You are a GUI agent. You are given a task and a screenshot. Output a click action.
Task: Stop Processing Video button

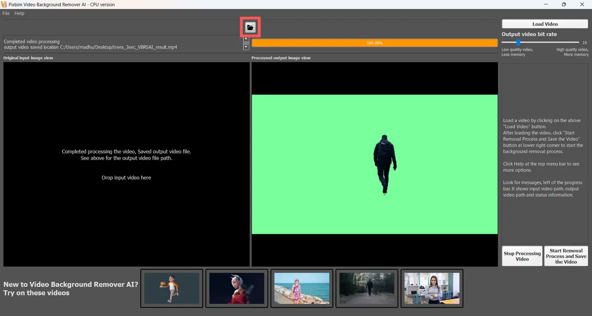tap(522, 256)
